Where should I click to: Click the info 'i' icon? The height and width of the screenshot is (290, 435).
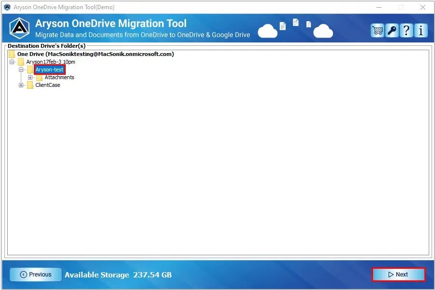(x=420, y=30)
